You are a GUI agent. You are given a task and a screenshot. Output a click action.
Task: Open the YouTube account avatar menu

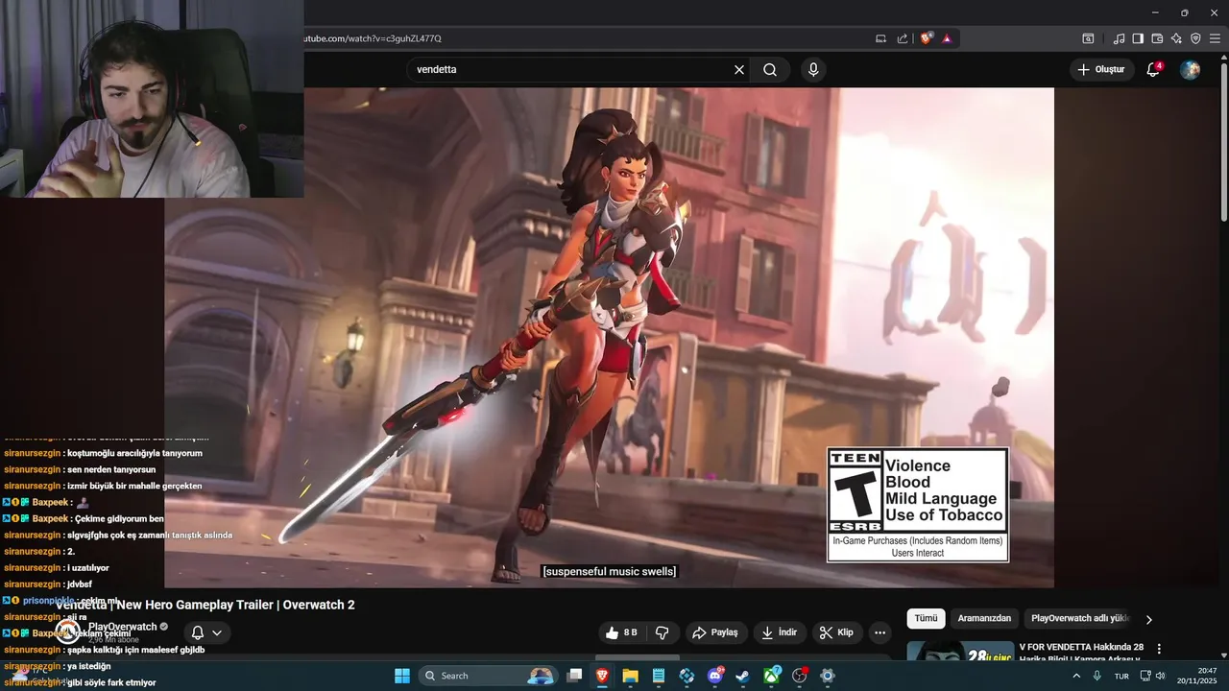click(x=1190, y=70)
